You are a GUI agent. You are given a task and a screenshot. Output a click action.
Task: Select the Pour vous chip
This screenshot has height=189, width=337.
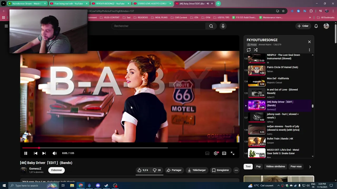point(296,166)
